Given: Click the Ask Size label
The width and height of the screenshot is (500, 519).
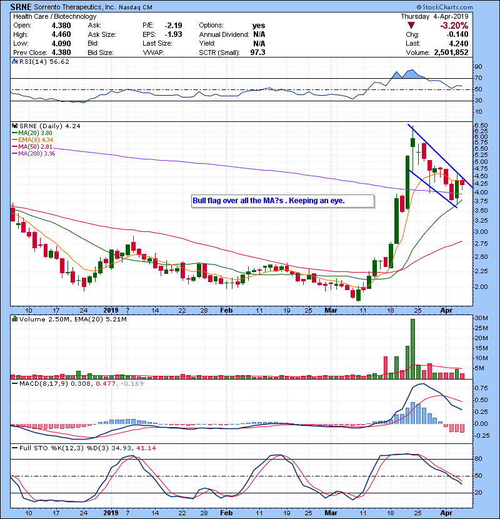Looking at the screenshot, I should pos(102,34).
